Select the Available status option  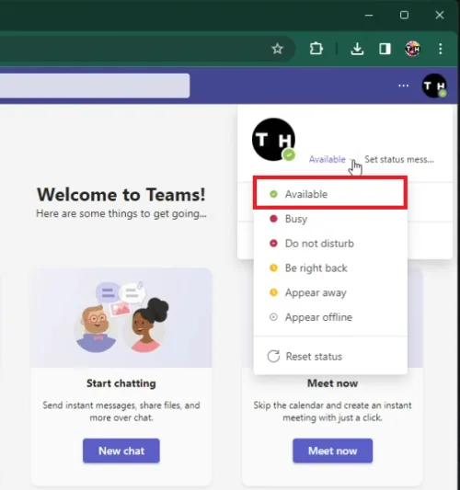click(x=330, y=194)
